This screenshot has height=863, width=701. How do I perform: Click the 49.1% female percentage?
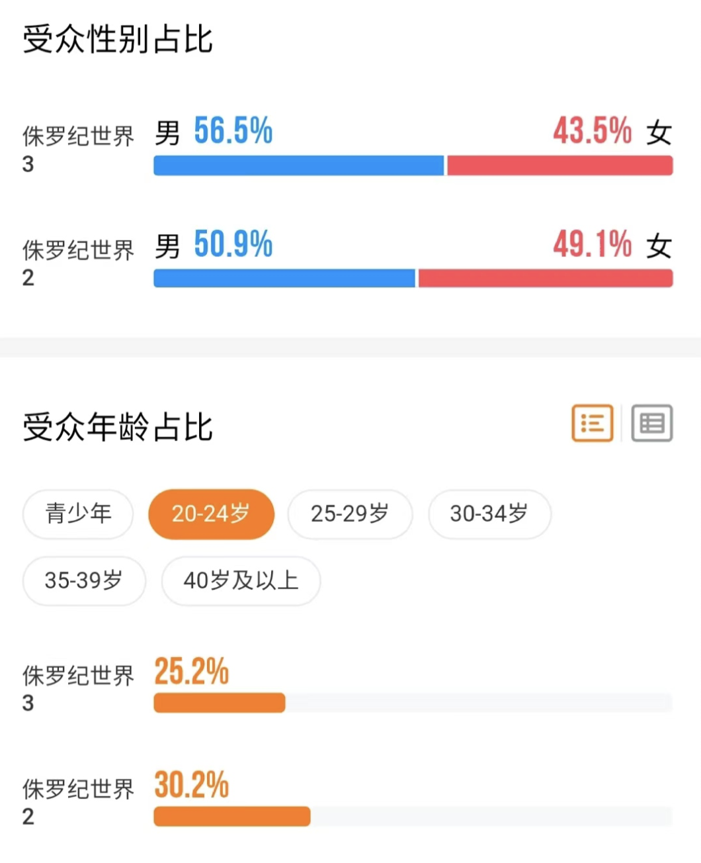pos(593,244)
